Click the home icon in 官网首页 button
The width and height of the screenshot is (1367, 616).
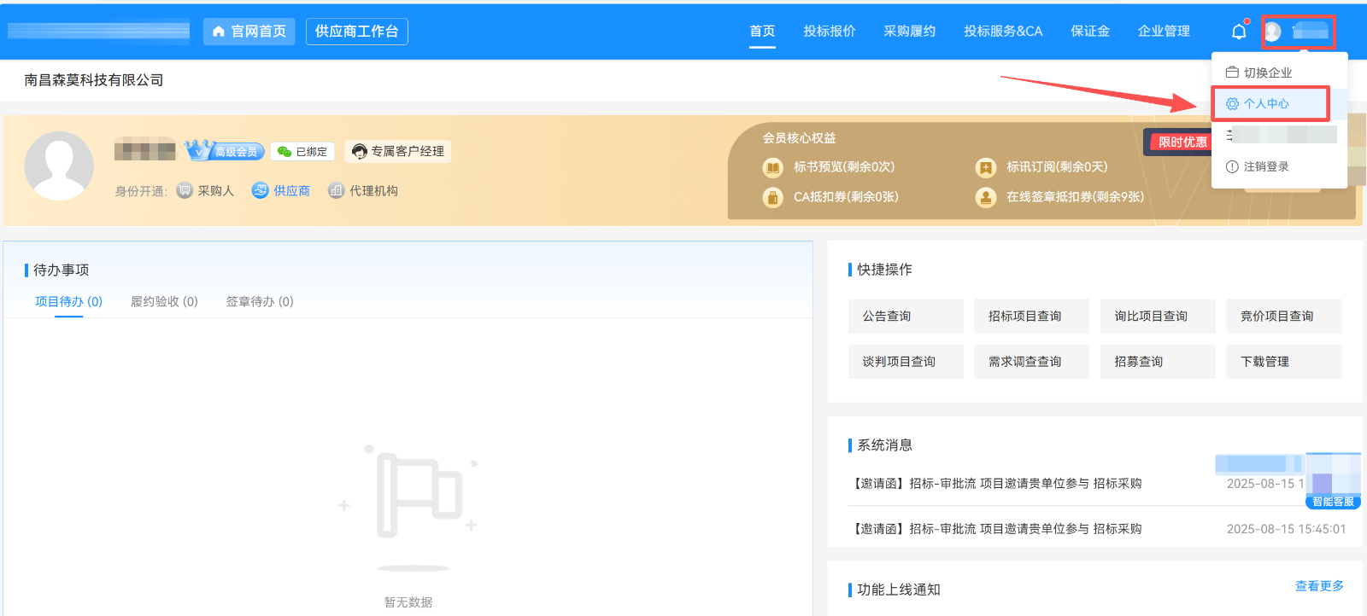(x=219, y=32)
